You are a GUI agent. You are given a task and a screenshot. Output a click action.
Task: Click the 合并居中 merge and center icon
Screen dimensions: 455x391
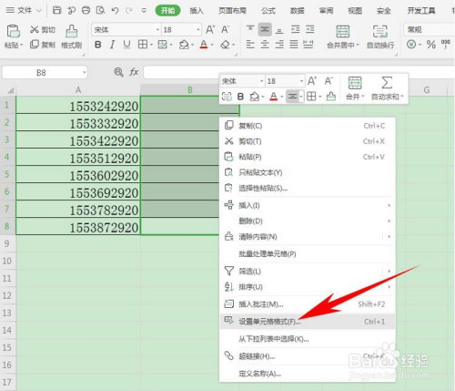tap(343, 32)
